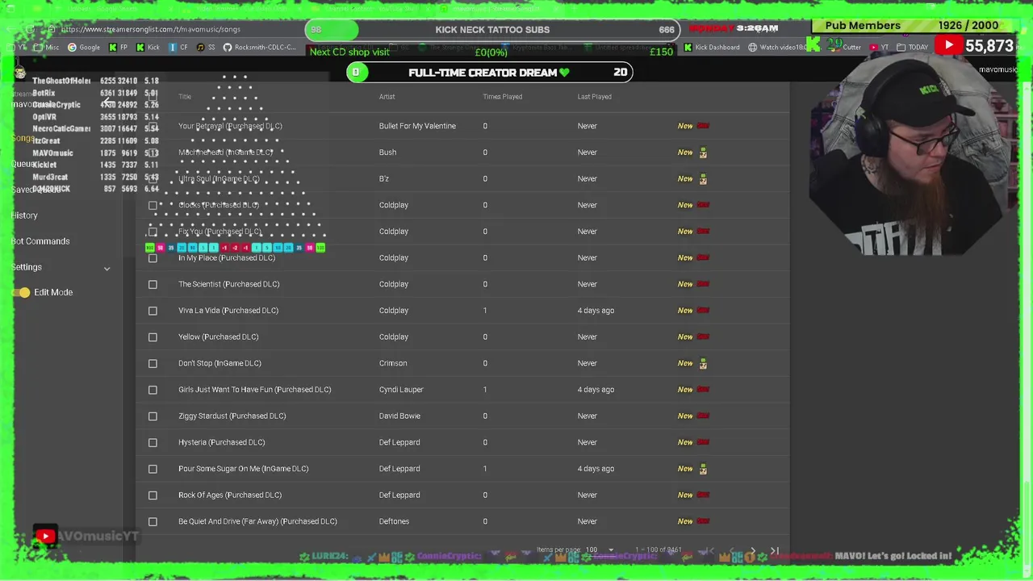1033x581 pixels.
Task: Open the Kick Dashboard bookmark
Action: (711, 48)
